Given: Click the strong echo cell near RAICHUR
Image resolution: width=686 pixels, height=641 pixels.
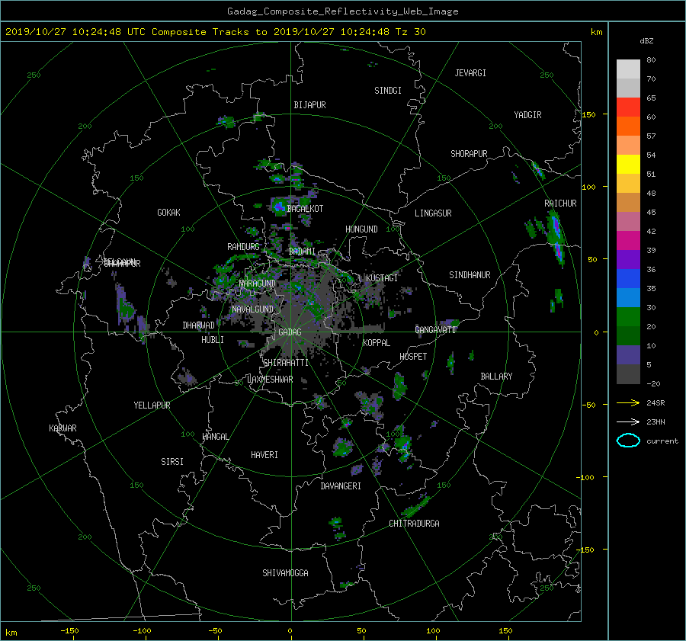Looking at the screenshot, I should [x=556, y=239].
